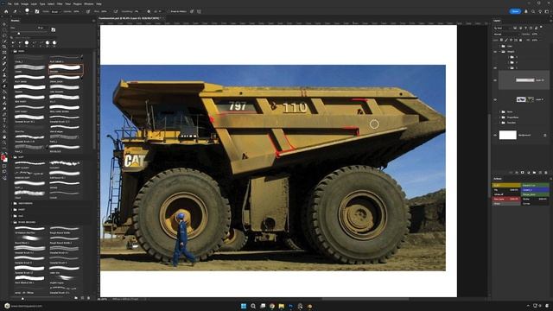This screenshot has height=311, width=553.
Task: Click the symmetry paint icon in options bar
Action: tap(199, 11)
